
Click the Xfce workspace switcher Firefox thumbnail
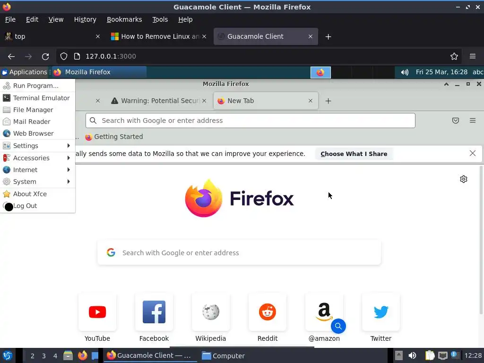(320, 72)
